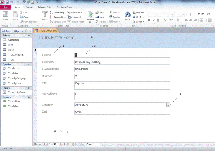
Task: Click the background fill color button
Action: pos(178,20)
